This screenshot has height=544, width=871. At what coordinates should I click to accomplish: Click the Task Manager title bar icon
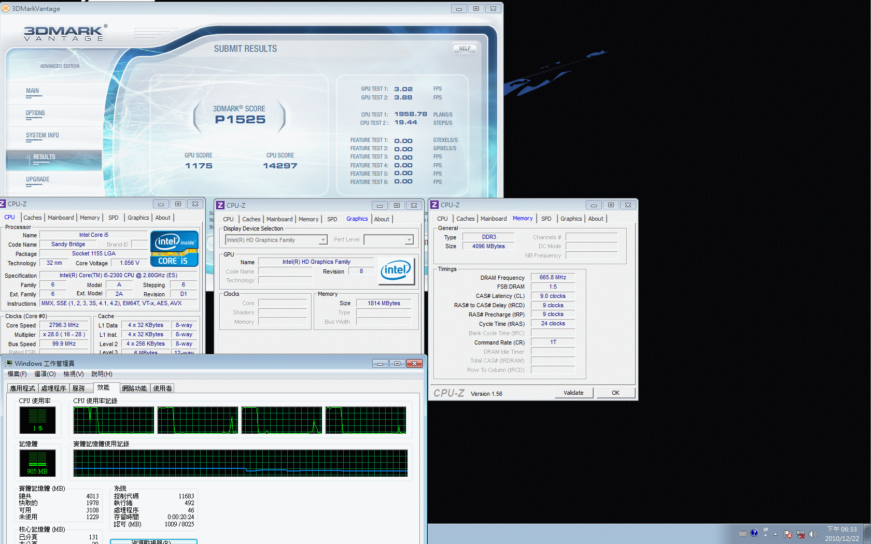click(8, 363)
